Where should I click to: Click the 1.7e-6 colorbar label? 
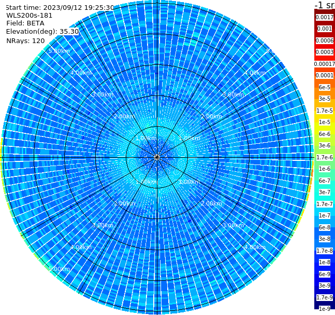pos(325,157)
